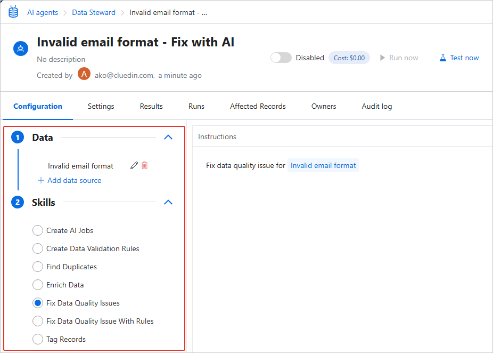Select the Enrich Data skill
The image size is (493, 353).
click(38, 285)
